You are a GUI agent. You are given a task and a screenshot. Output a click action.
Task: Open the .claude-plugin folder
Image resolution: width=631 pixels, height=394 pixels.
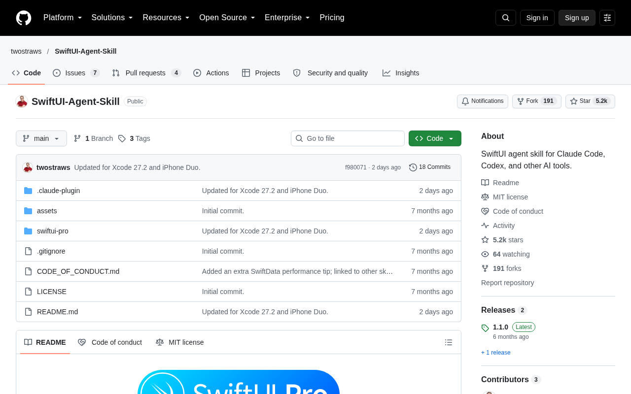pyautogui.click(x=58, y=191)
